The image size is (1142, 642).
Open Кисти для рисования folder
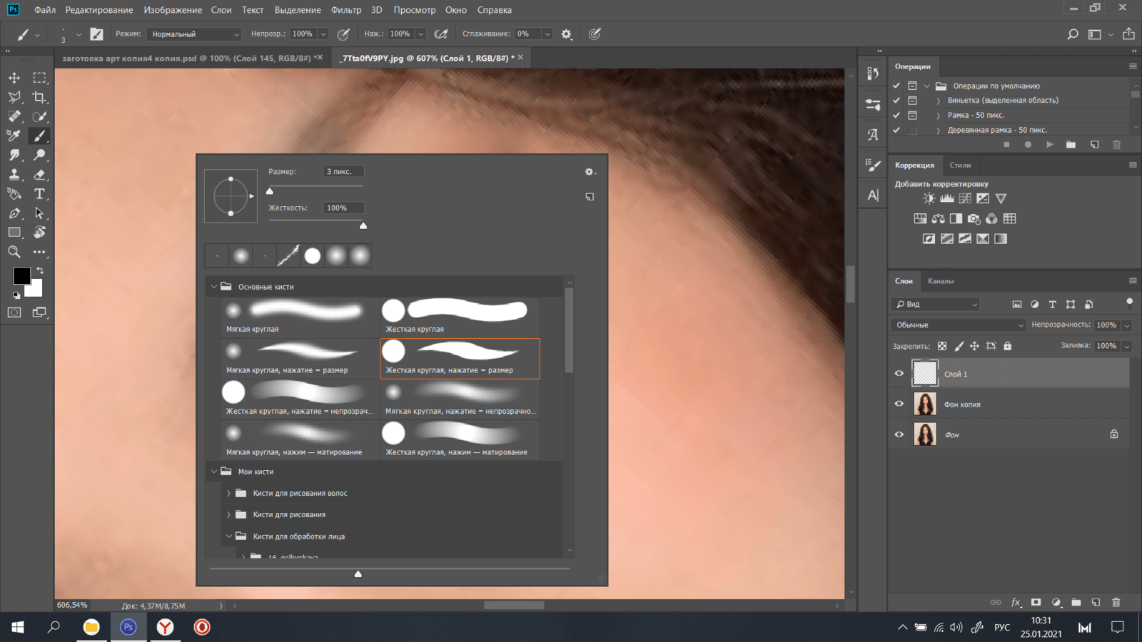[x=289, y=515]
